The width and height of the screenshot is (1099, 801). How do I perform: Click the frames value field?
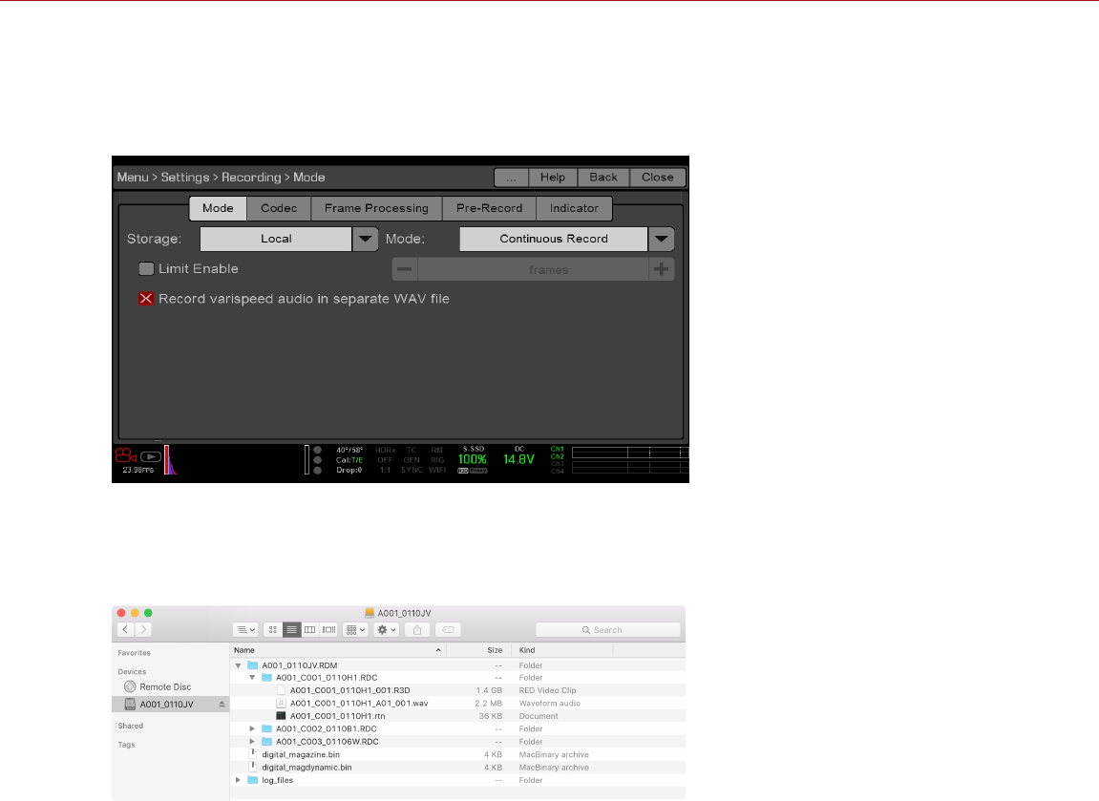tap(534, 269)
